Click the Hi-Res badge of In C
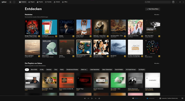185x101 pixels. 159,56
